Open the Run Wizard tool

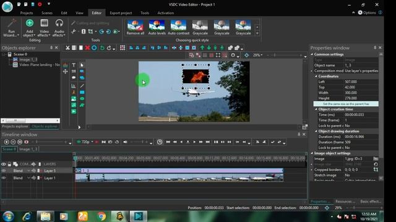click(x=11, y=28)
